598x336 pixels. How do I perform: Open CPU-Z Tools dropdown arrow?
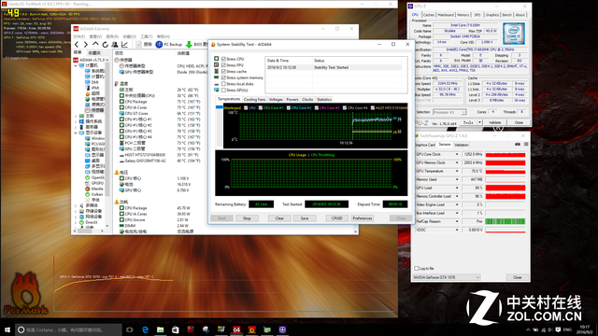click(x=479, y=122)
